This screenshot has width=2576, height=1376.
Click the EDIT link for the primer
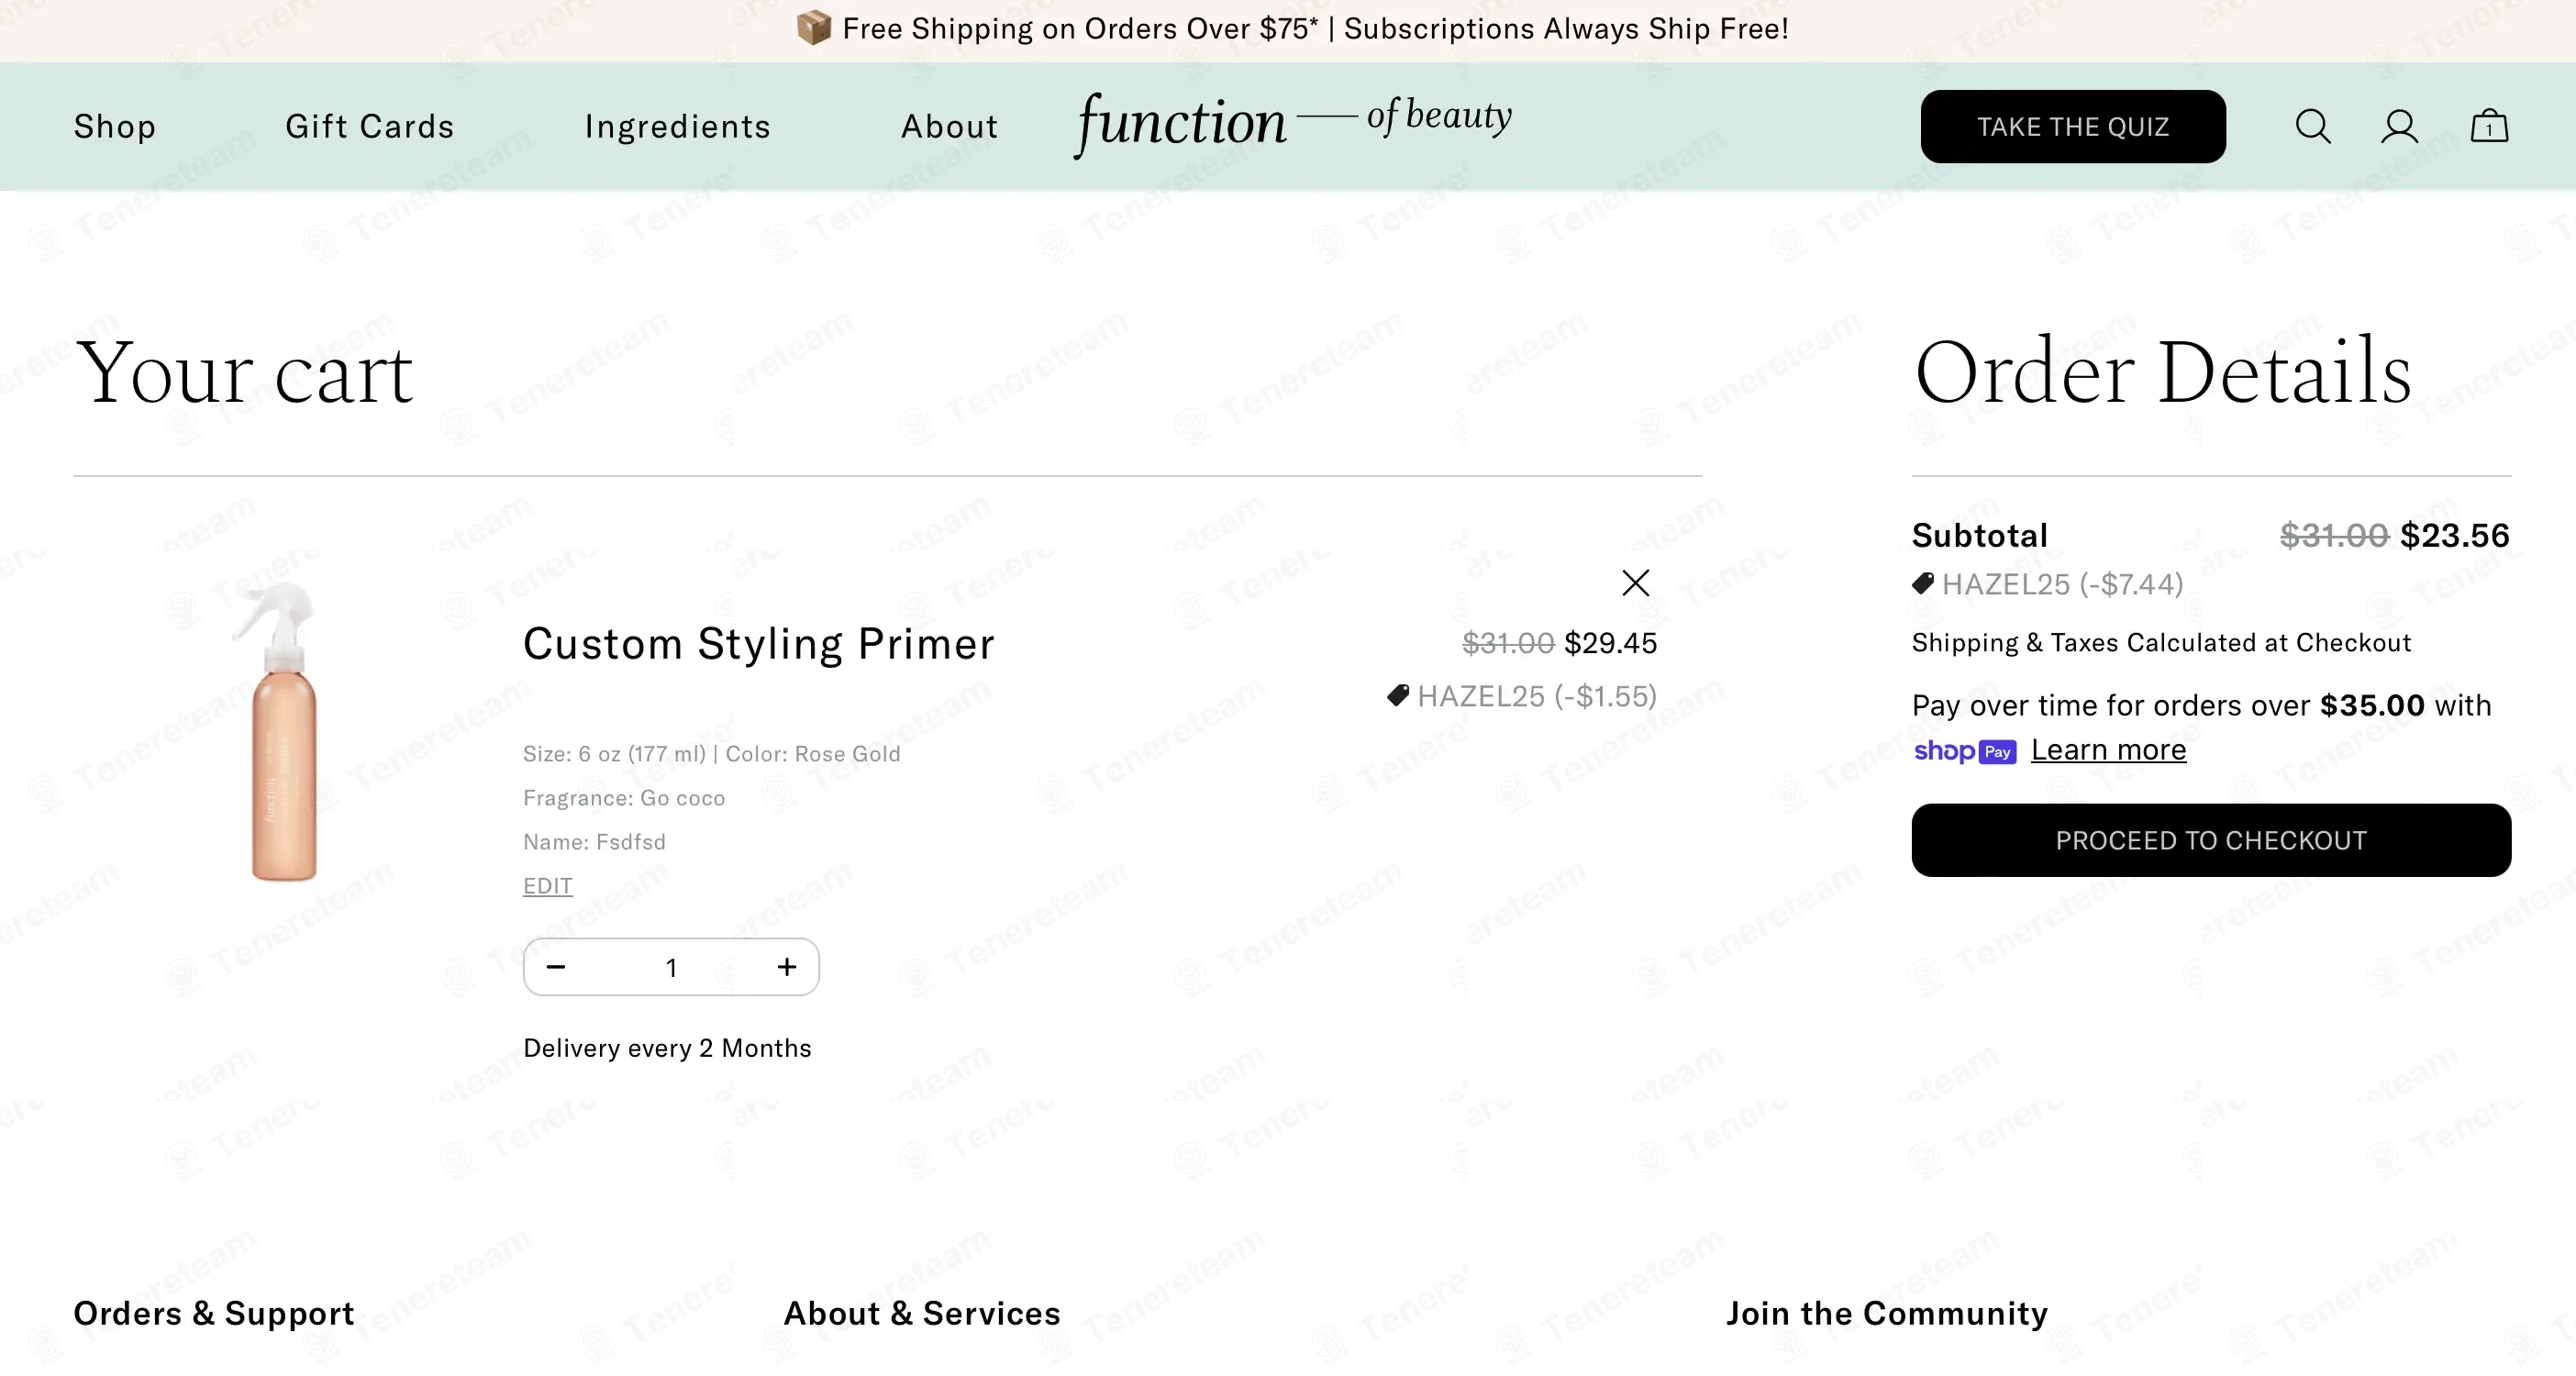coord(548,886)
